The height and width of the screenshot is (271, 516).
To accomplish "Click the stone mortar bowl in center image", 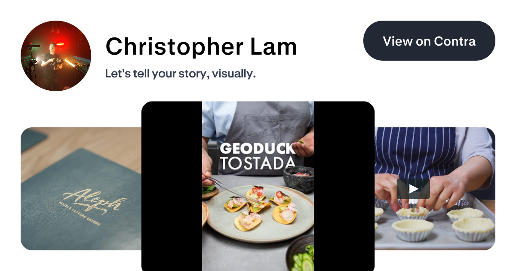I will 298,179.
